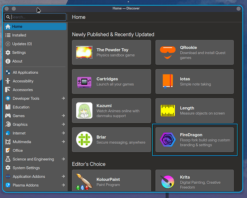Select the Accessories category label
This screenshot has width=247, height=198.
pyautogui.click(x=23, y=90)
